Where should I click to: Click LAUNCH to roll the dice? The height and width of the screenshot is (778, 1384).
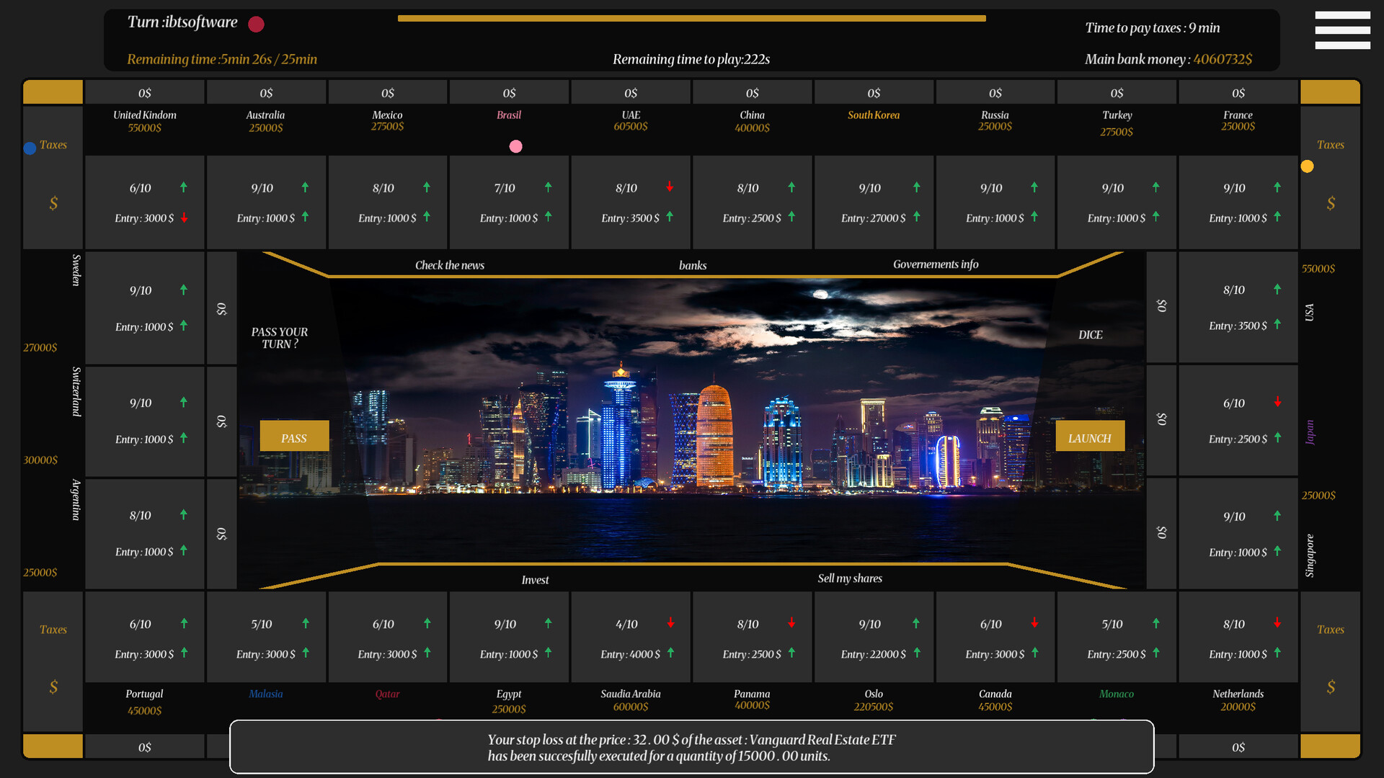coord(1089,437)
